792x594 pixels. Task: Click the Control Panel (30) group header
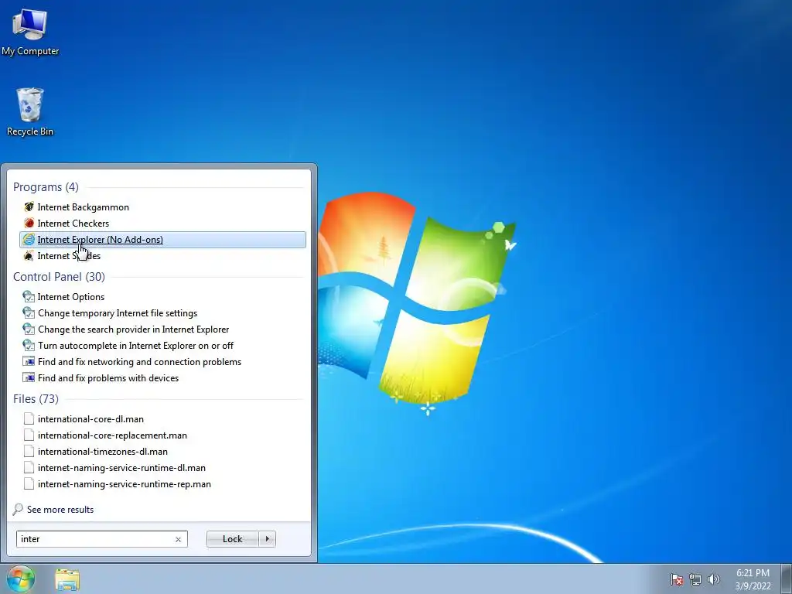tap(59, 277)
